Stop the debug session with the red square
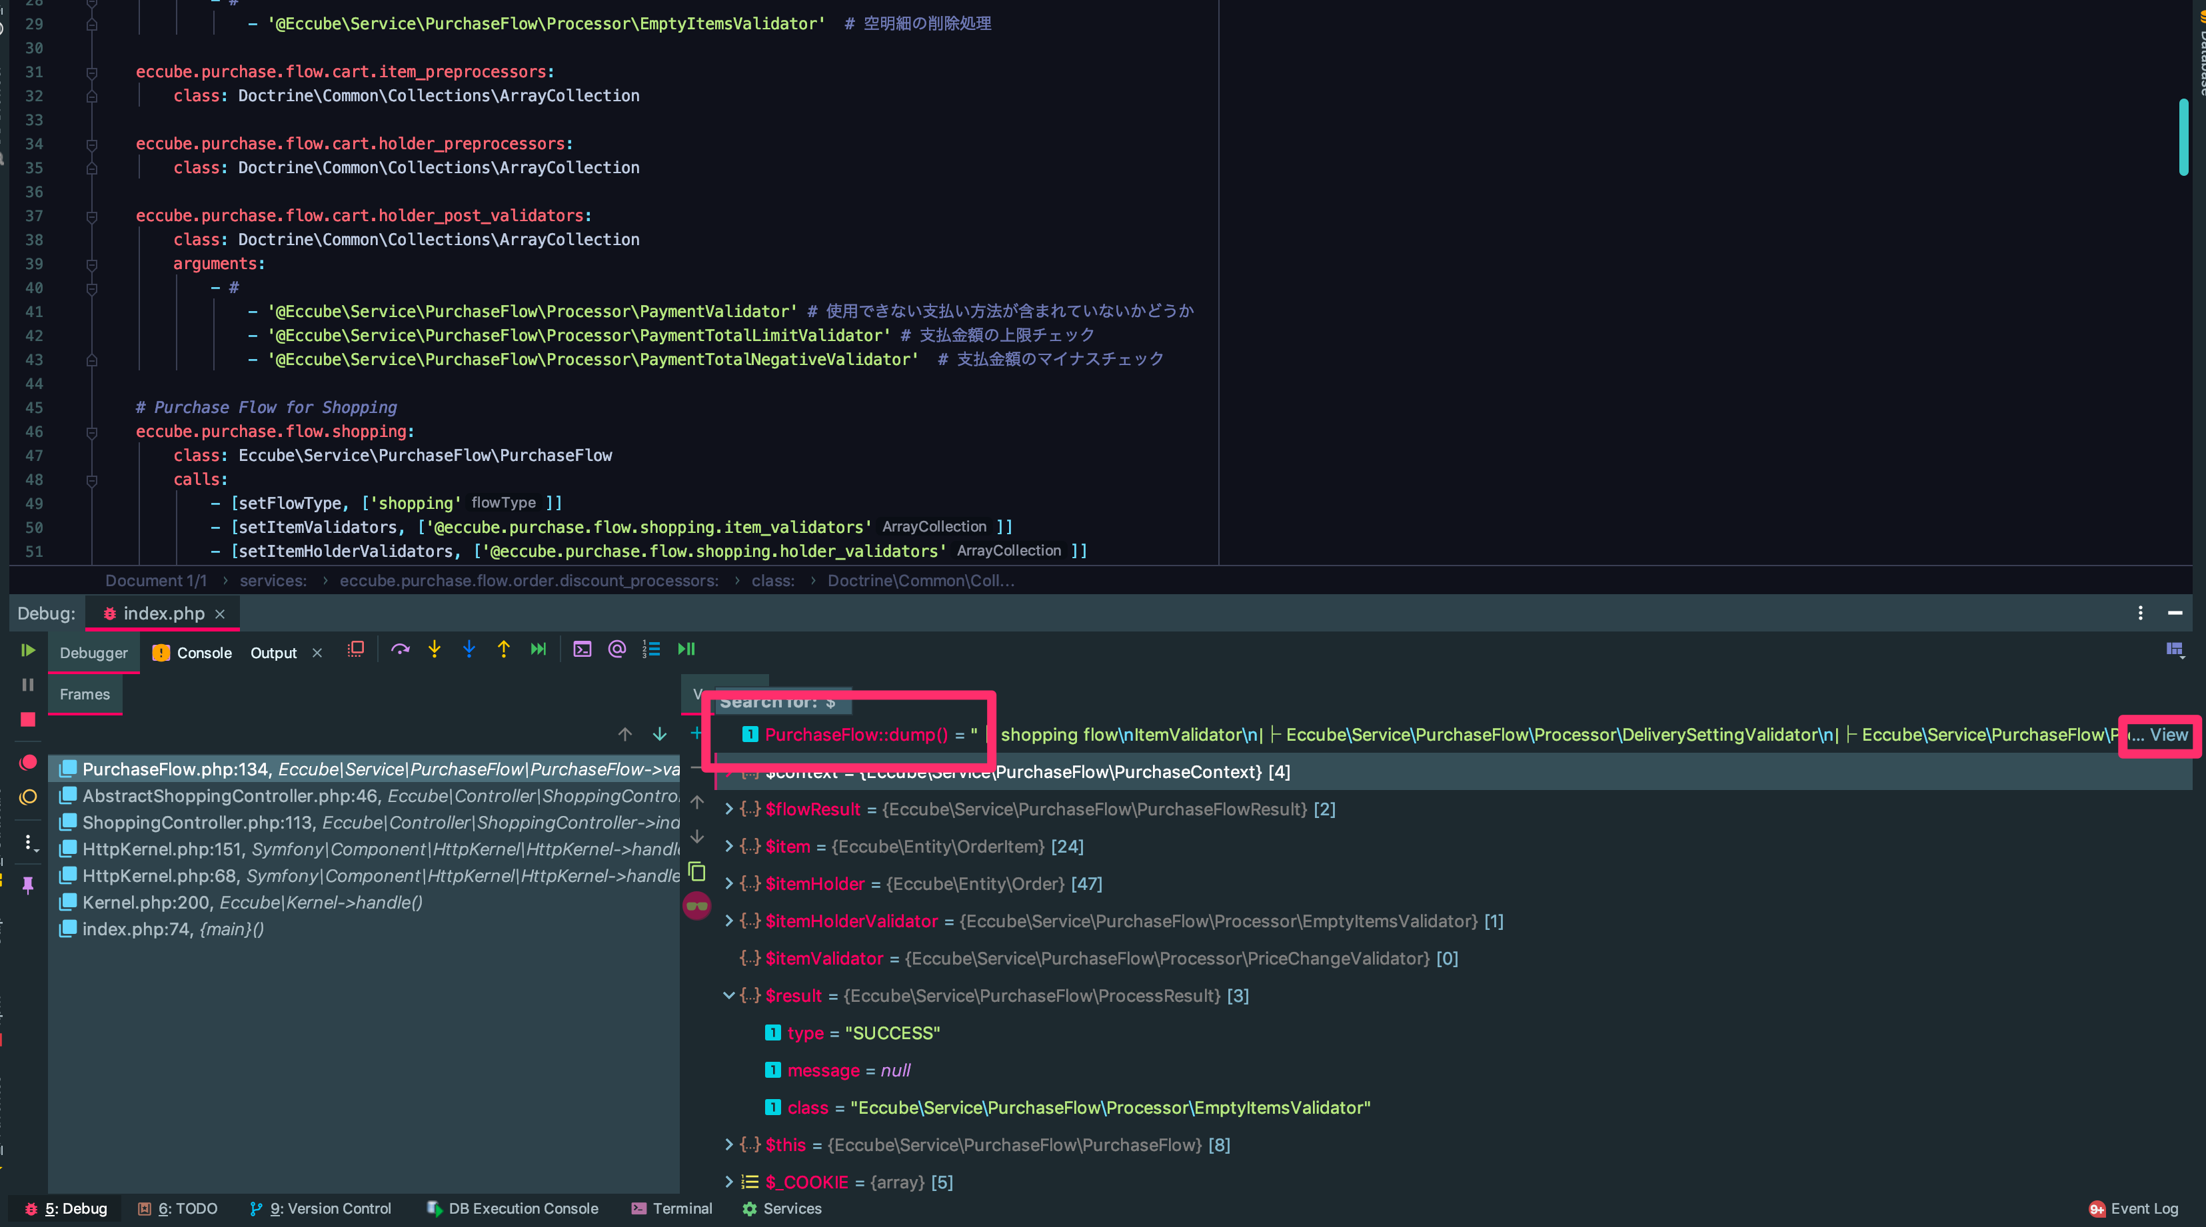The height and width of the screenshot is (1227, 2206). point(27,719)
